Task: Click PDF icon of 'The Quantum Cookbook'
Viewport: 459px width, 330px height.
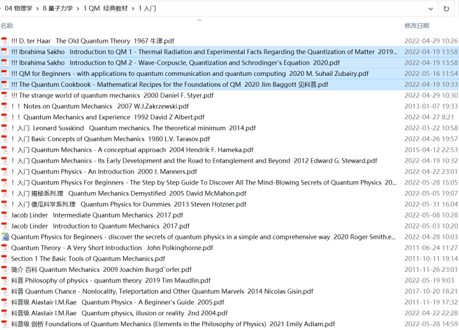Action: (x=4, y=84)
